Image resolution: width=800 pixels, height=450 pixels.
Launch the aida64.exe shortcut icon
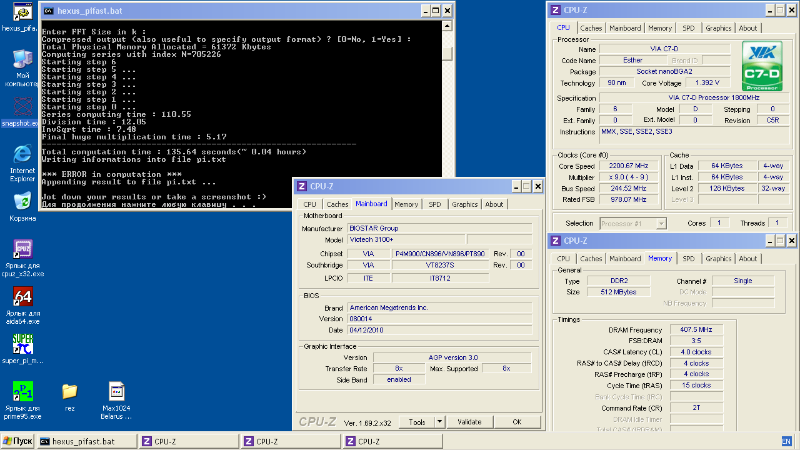click(23, 296)
